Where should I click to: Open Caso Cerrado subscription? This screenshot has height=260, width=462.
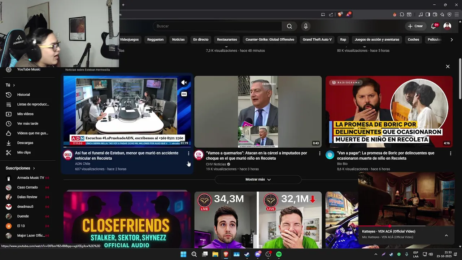(28, 187)
